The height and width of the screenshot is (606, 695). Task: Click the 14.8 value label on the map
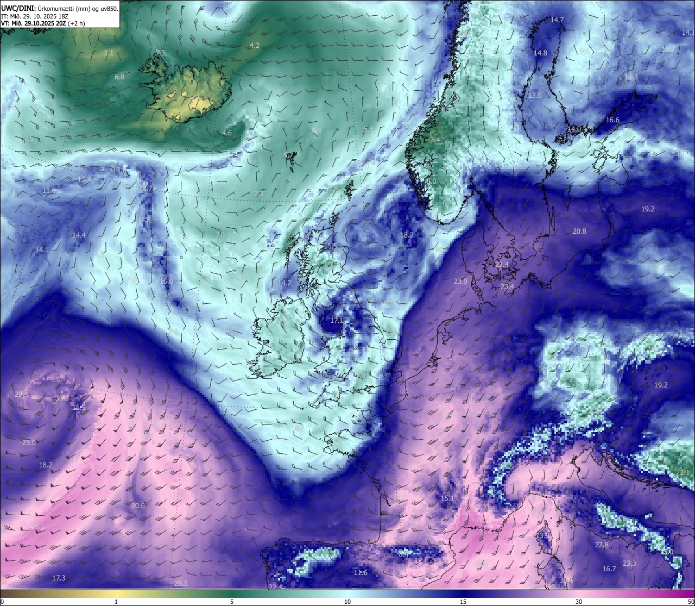(540, 53)
